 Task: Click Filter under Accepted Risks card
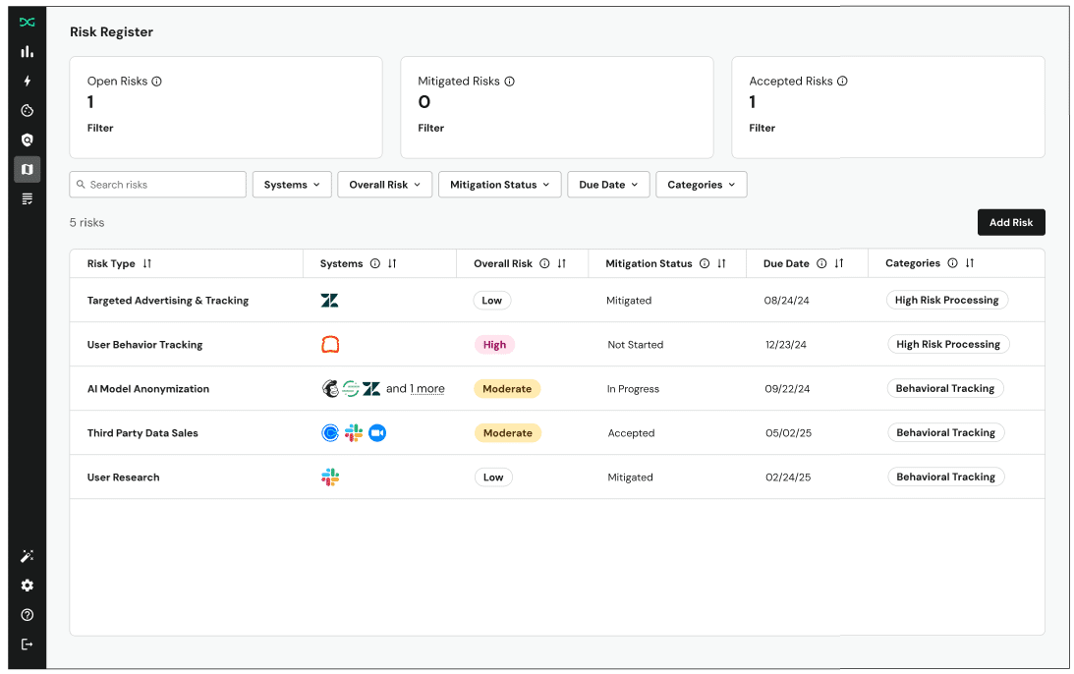coord(762,128)
